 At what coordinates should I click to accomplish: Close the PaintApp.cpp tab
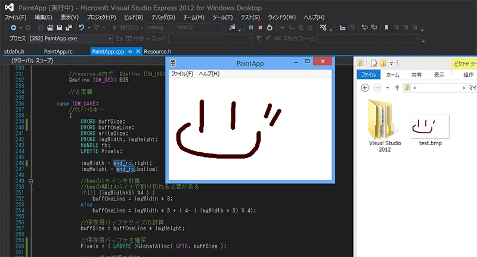(138, 51)
